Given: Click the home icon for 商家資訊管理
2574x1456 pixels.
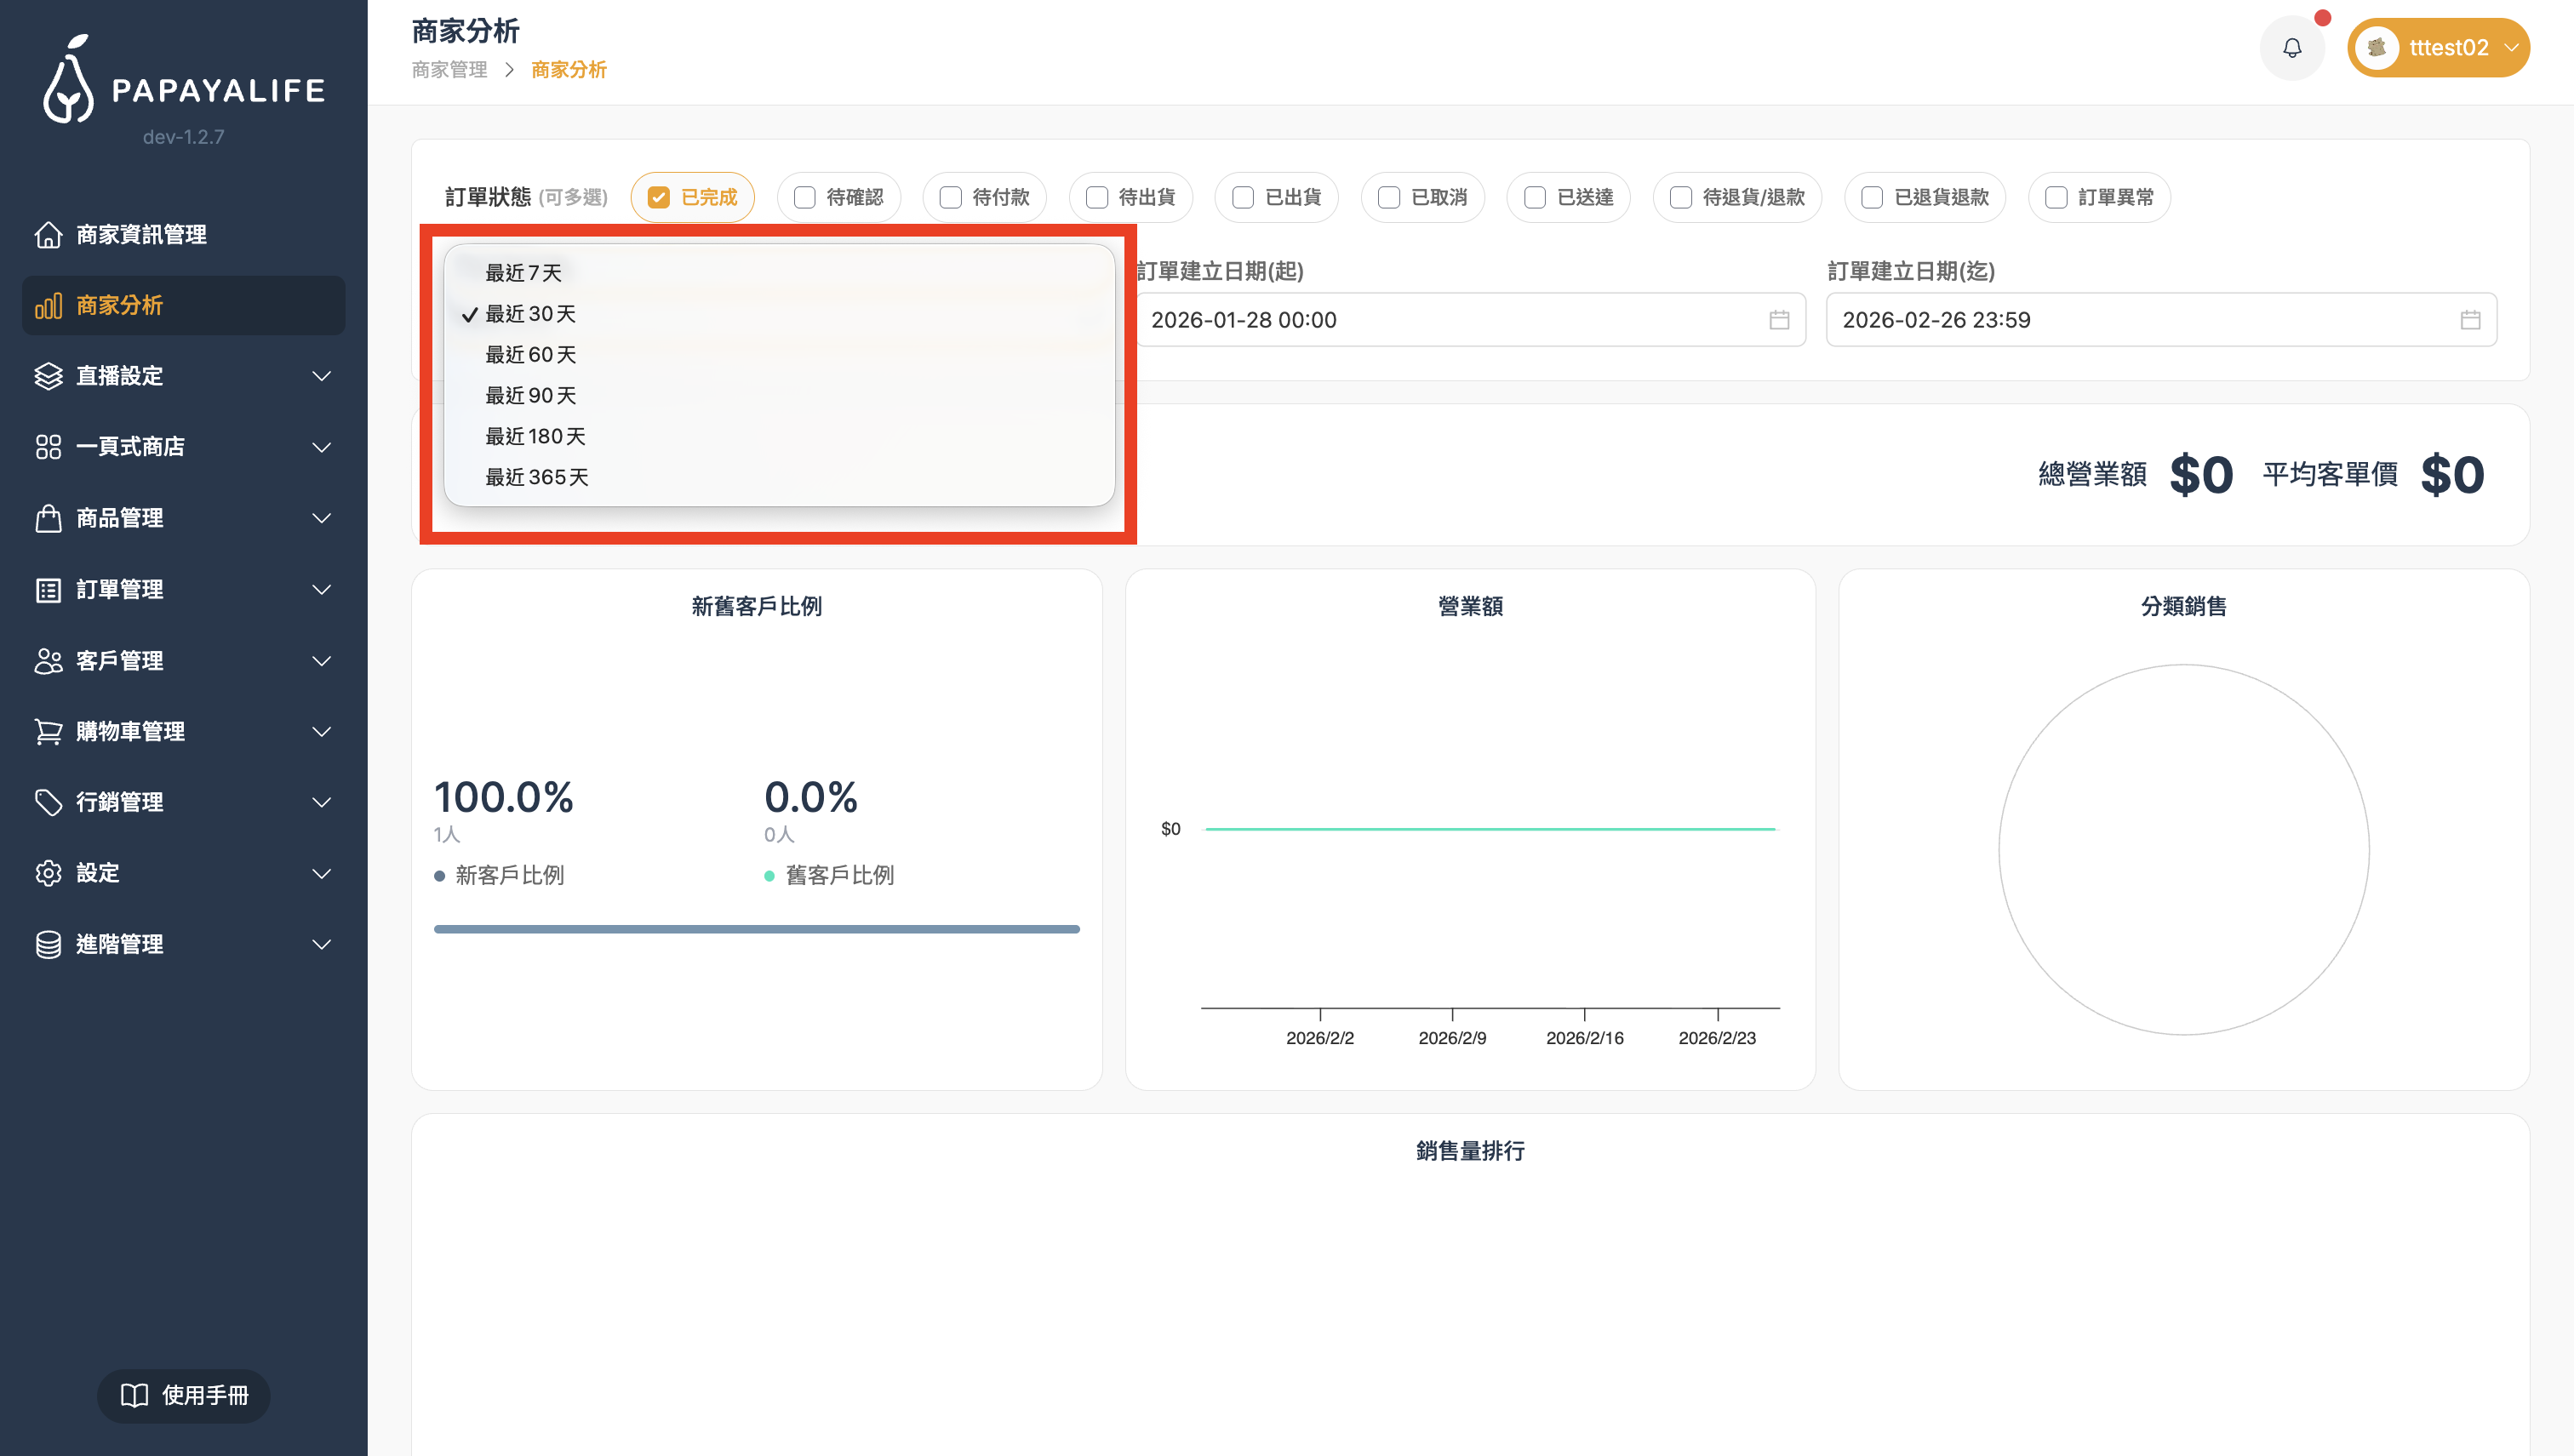Looking at the screenshot, I should (48, 234).
